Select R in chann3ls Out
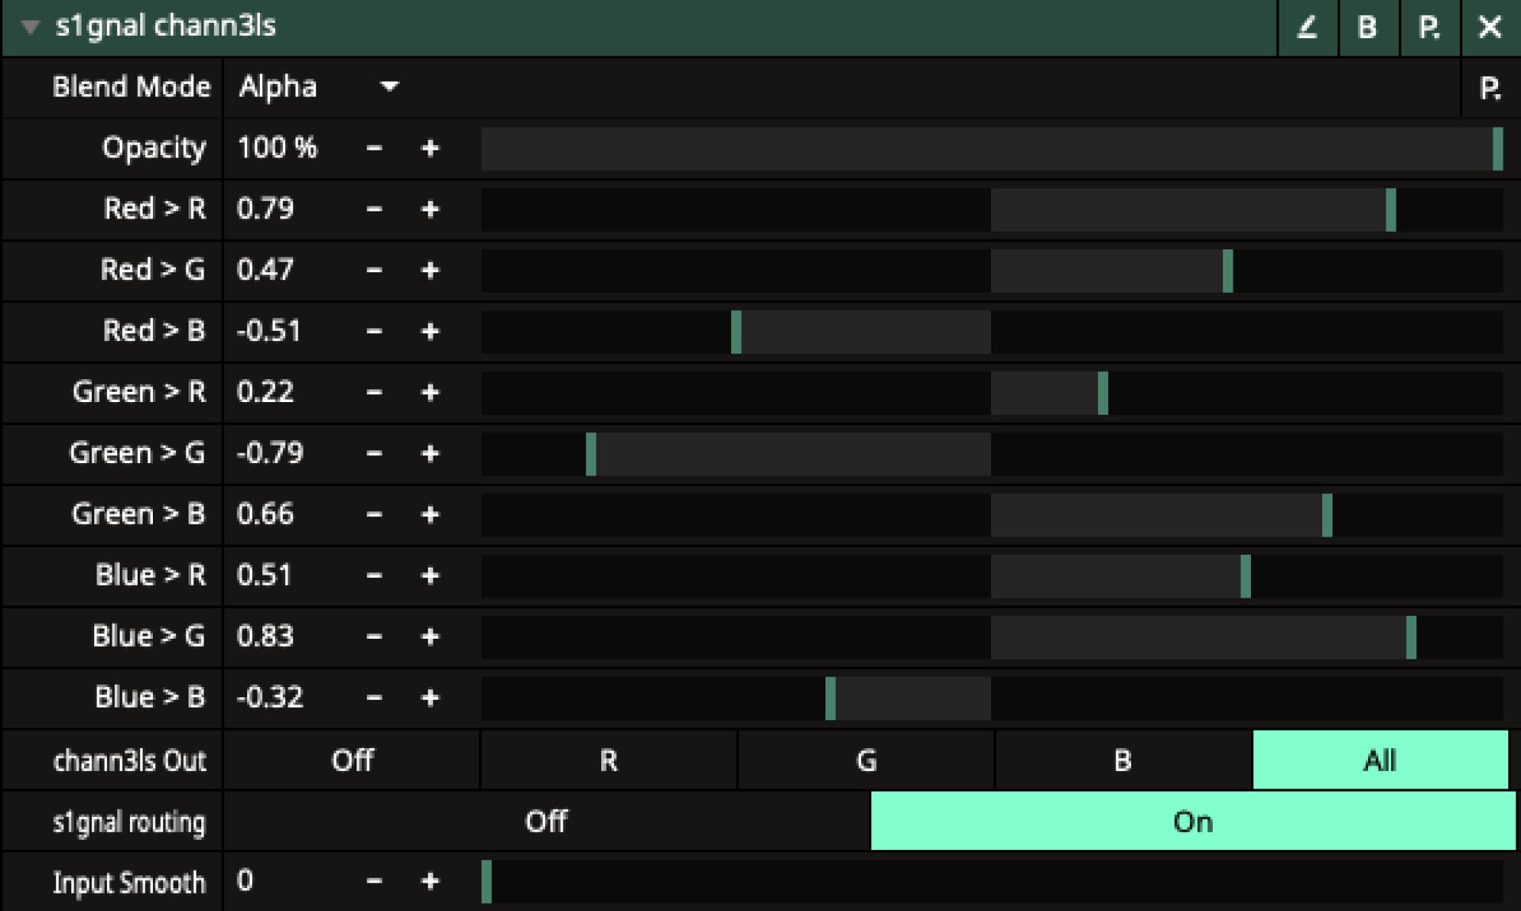The image size is (1521, 911). (x=608, y=761)
